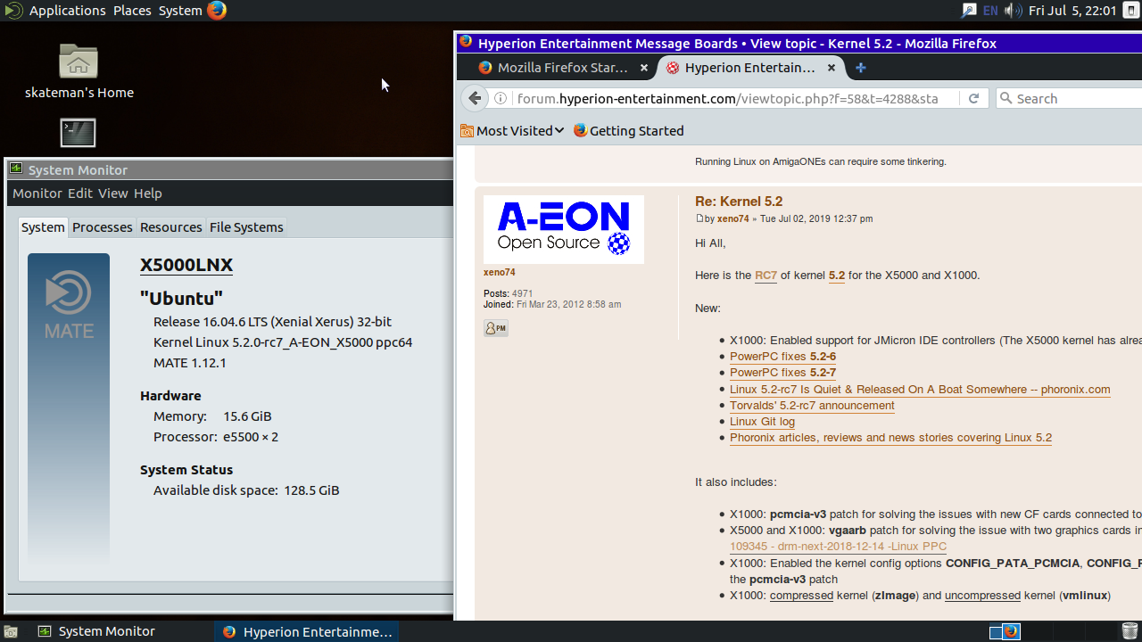Click the Memory 15.6 GiB value
Viewport: 1142px width, 642px height.
tap(247, 416)
